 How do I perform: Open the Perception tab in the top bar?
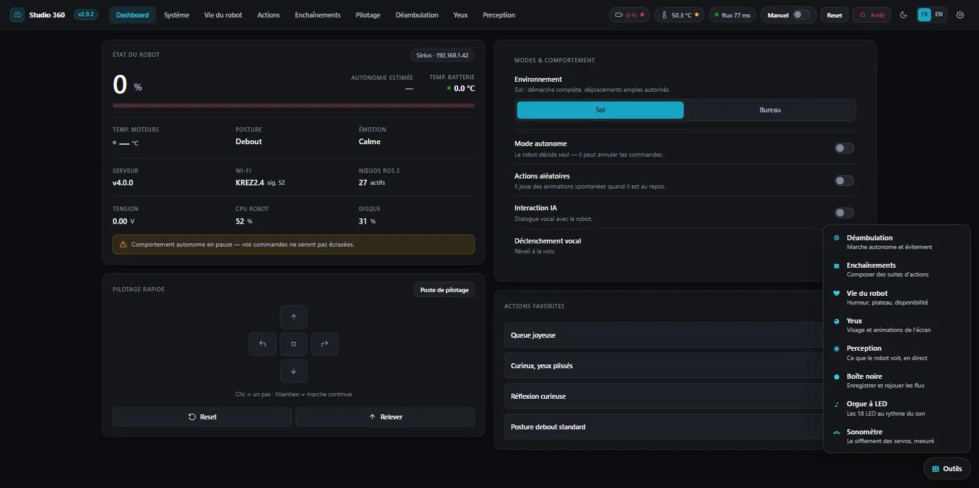click(499, 15)
